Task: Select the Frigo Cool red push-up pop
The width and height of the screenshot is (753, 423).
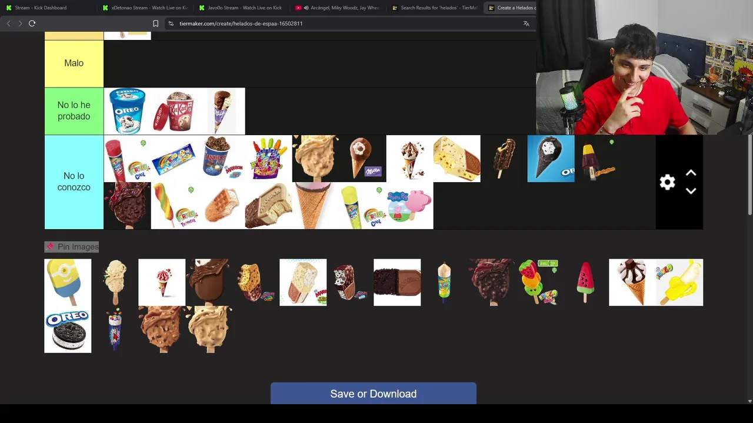Action: (127, 159)
